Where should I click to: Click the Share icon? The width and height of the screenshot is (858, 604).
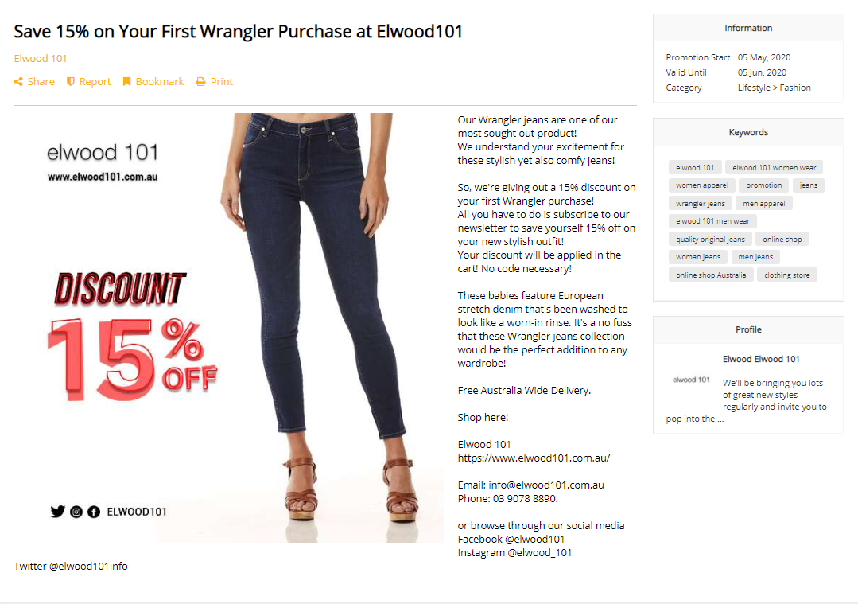pyautogui.click(x=18, y=82)
